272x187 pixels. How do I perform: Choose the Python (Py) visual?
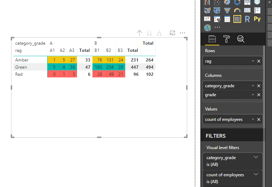pos(257,19)
